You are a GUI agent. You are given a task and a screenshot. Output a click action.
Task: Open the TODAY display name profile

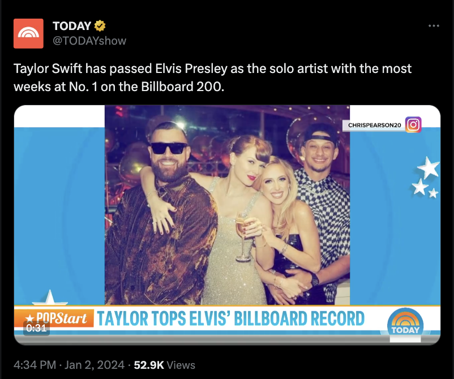[72, 26]
